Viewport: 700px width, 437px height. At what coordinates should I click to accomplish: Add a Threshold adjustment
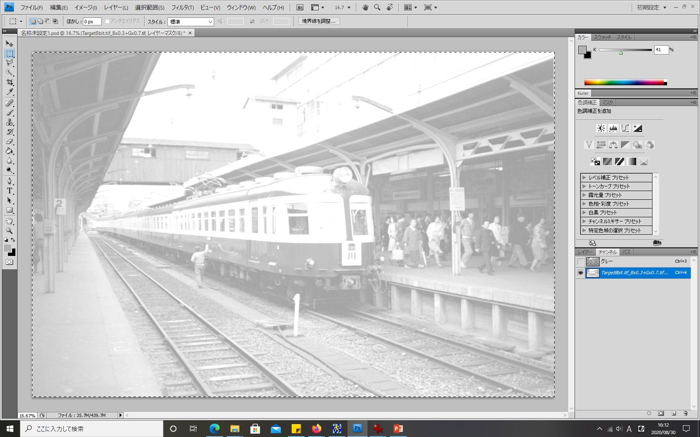coord(620,161)
